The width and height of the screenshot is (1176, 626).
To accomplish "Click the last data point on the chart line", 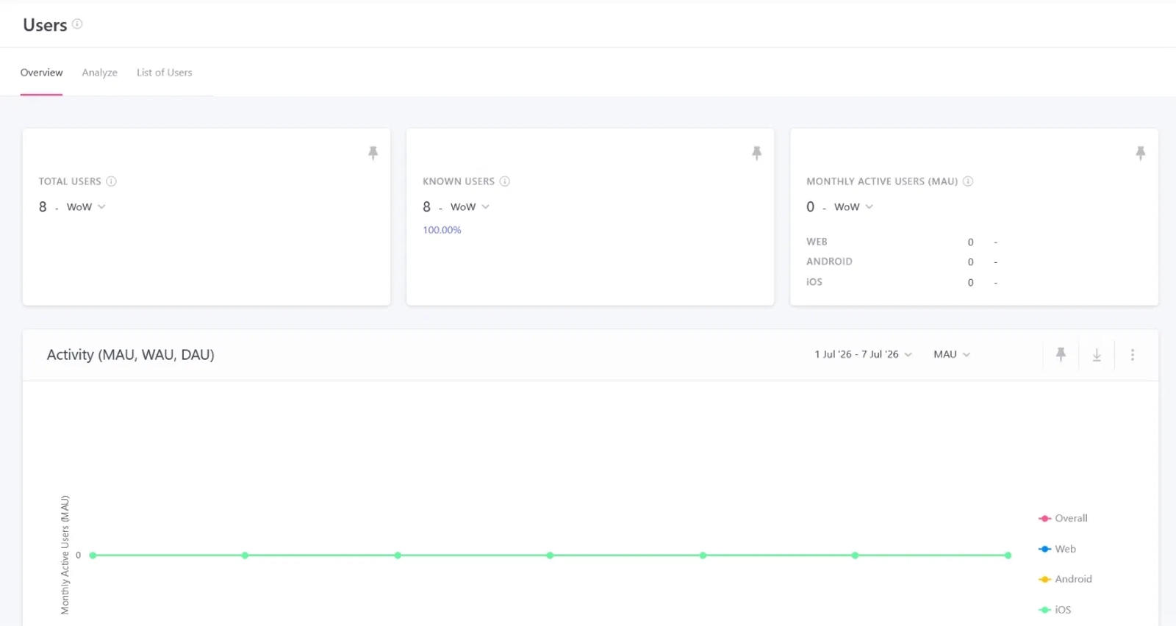I will 1008,555.
